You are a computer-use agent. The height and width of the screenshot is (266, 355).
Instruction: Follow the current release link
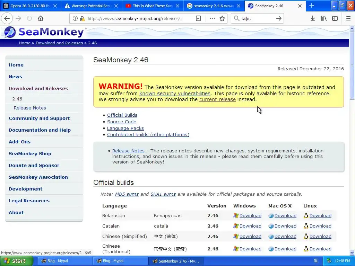[x=217, y=99]
